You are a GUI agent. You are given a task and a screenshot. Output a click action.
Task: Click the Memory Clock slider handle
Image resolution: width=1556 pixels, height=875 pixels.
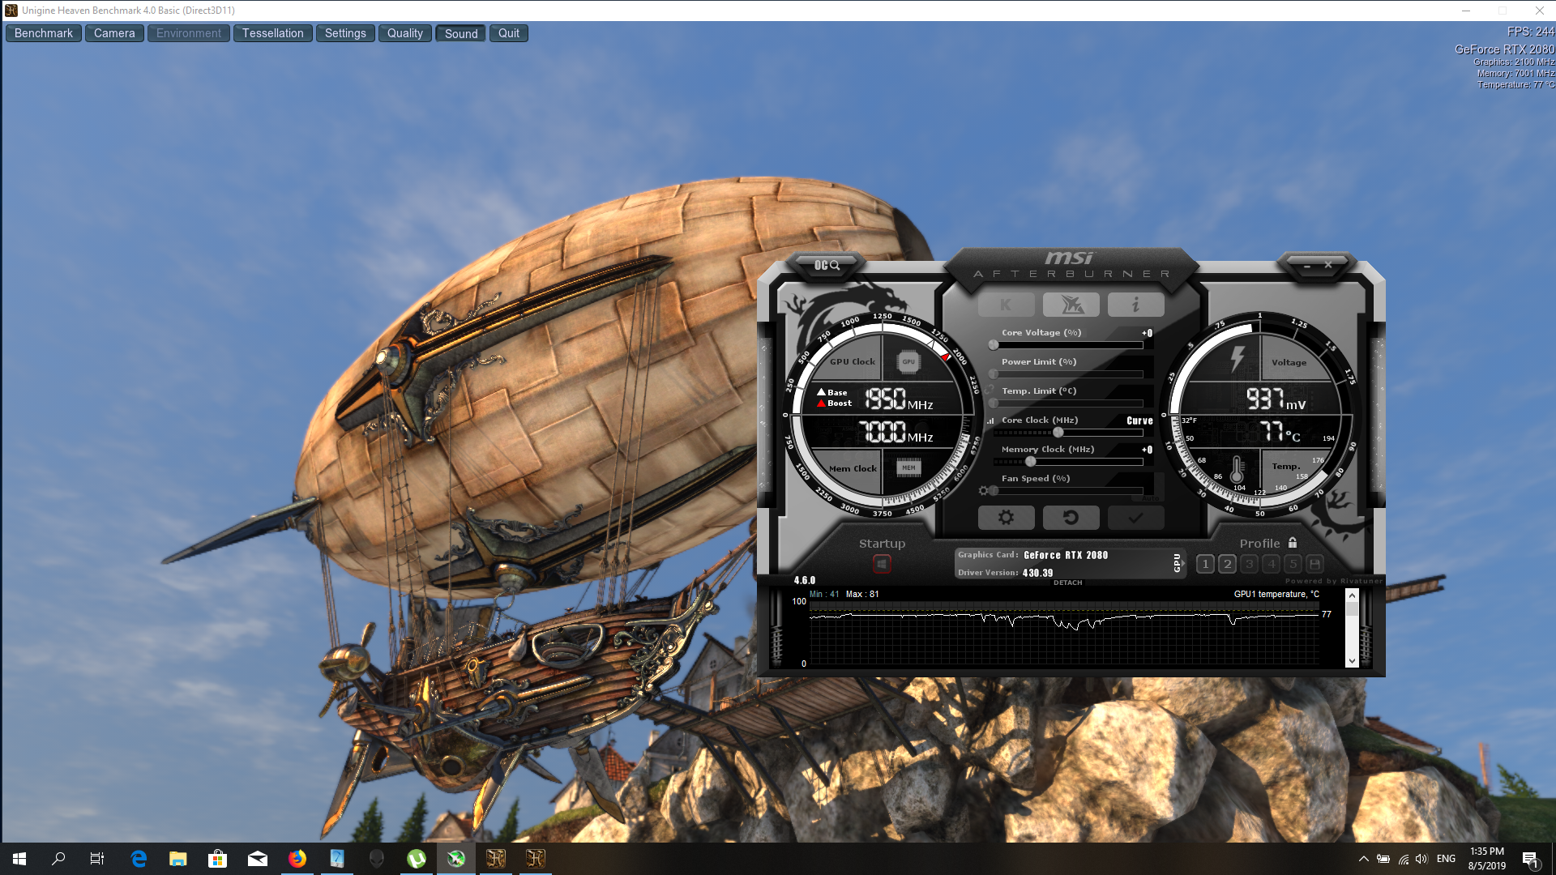[x=1030, y=462]
